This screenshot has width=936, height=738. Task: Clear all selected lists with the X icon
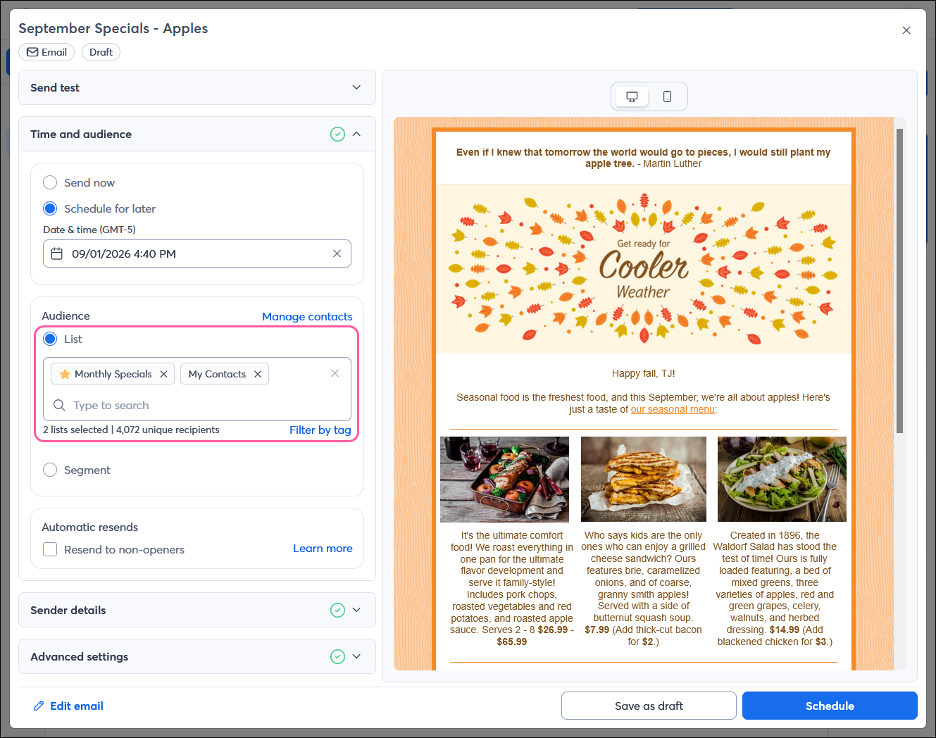(x=335, y=373)
